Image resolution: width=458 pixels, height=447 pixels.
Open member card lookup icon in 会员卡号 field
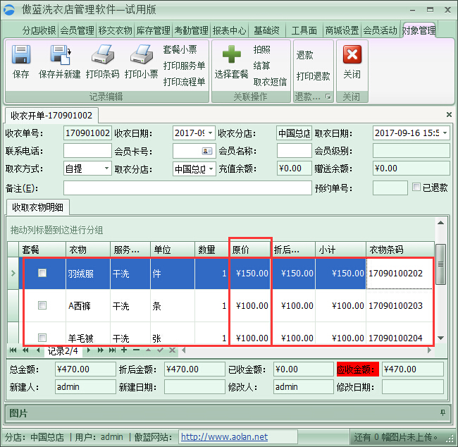pos(207,151)
